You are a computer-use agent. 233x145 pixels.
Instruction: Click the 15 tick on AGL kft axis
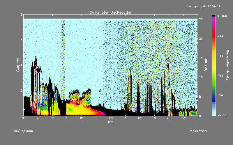click(x=201, y=58)
